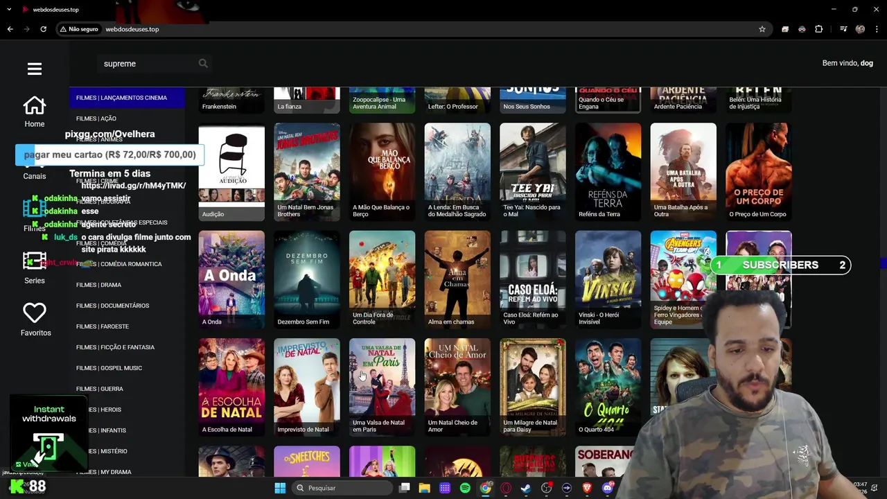This screenshot has height=499, width=887.
Task: Click the taskbar Pesquisar search box
Action: pyautogui.click(x=342, y=488)
